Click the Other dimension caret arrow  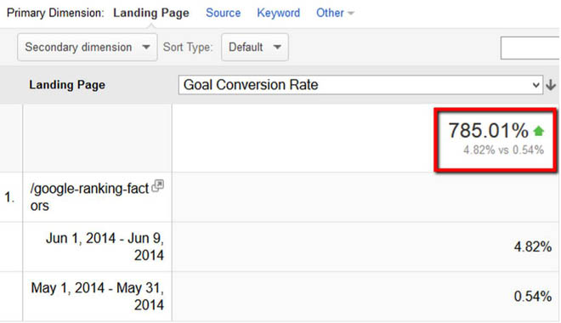(350, 14)
